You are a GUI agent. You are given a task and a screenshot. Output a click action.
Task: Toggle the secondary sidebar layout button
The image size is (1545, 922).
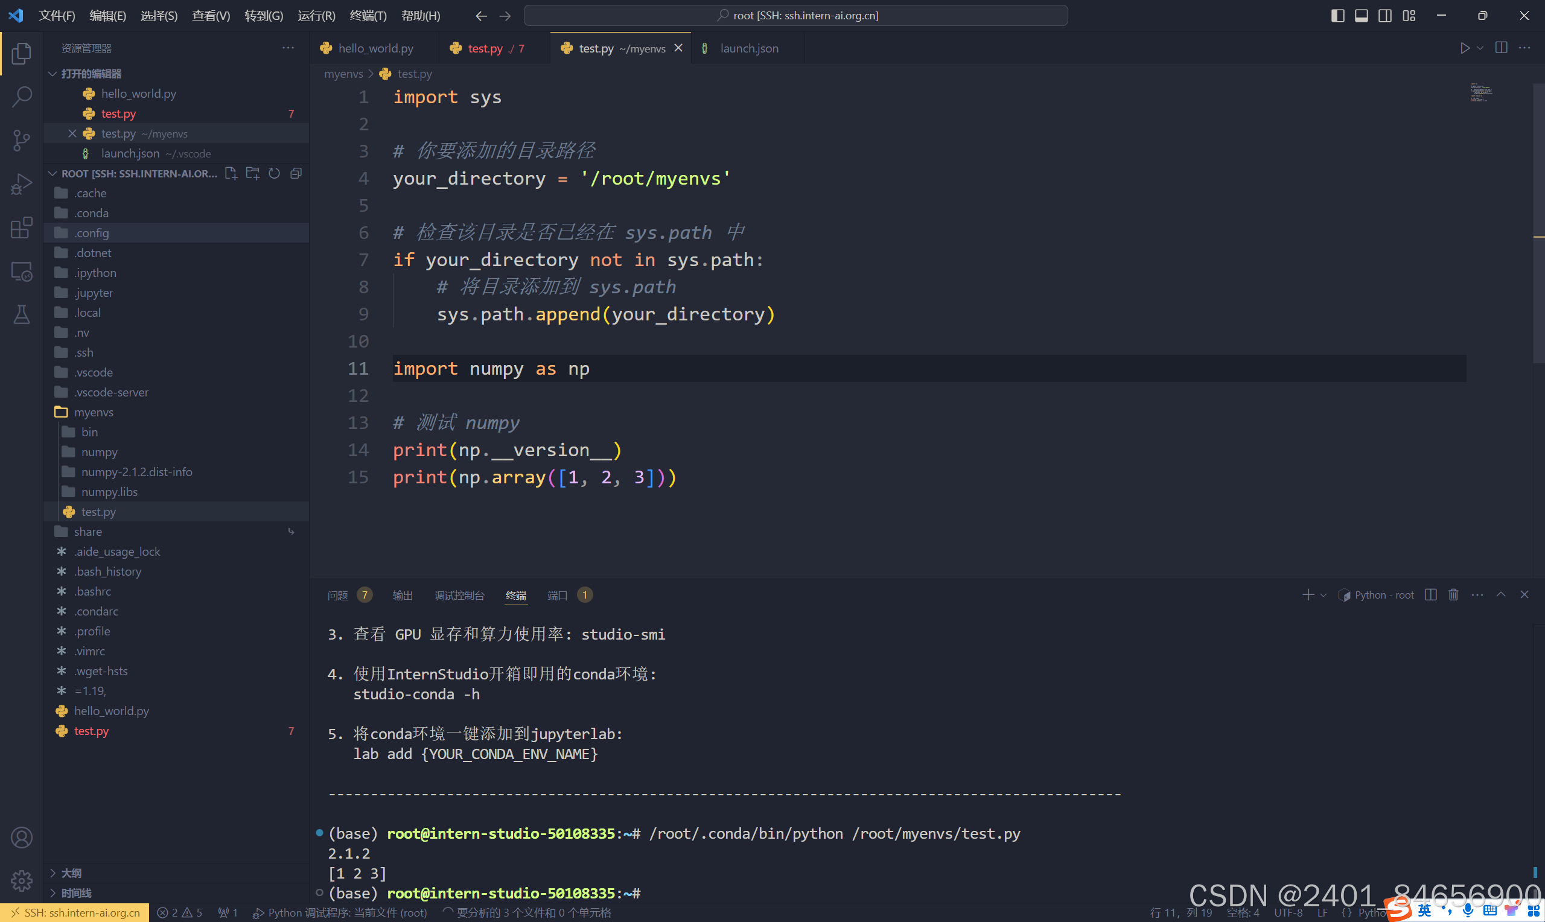[1384, 16]
